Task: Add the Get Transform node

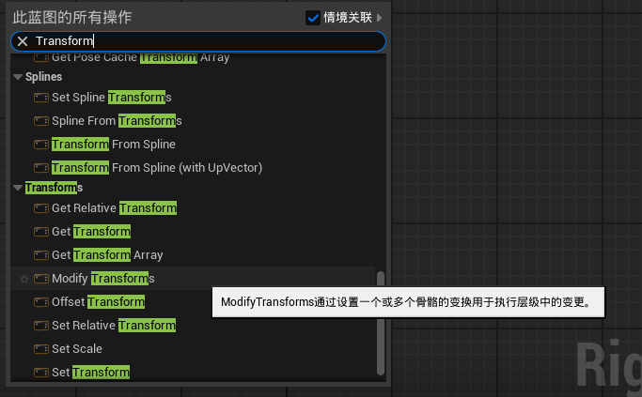Action: pyautogui.click(x=91, y=232)
